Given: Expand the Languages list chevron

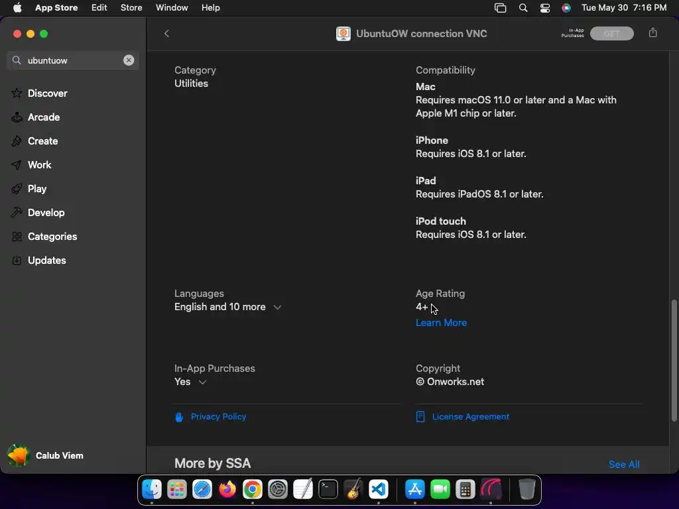Looking at the screenshot, I should [277, 308].
